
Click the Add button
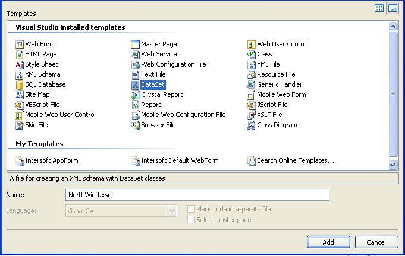[328, 242]
